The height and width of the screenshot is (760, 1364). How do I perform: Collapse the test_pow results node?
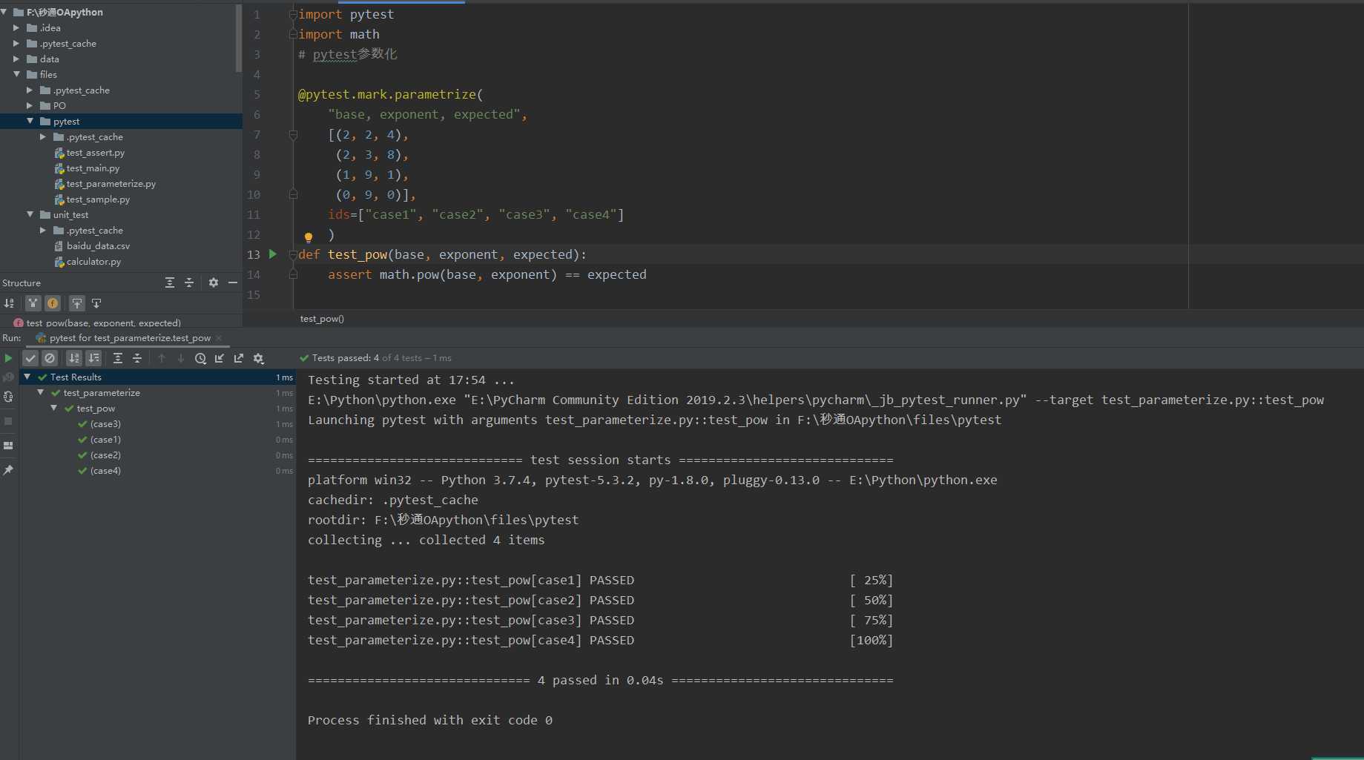point(54,408)
